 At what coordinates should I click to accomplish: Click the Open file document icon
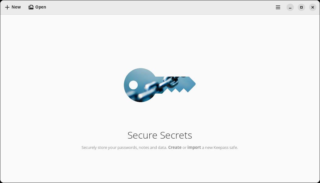click(31, 7)
